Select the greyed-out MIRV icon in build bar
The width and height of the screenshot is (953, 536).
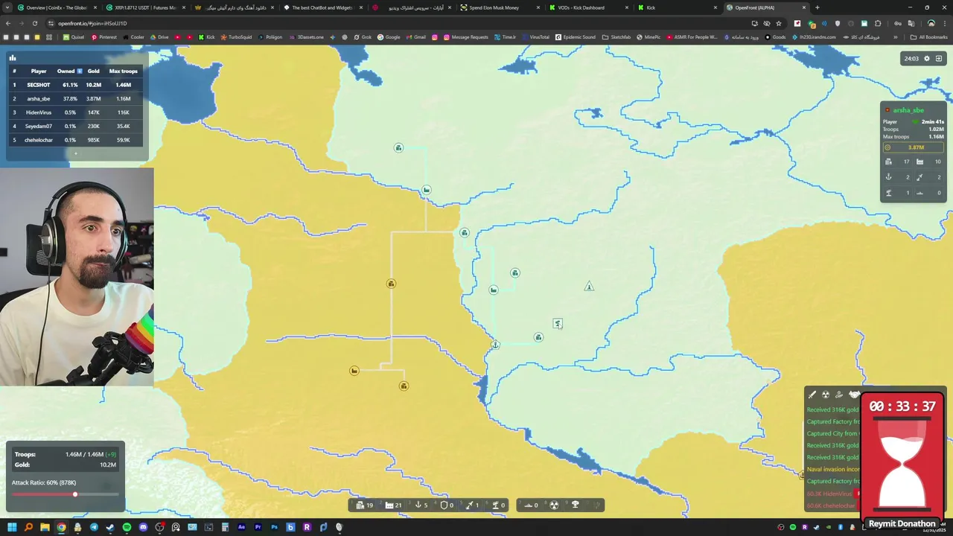tap(596, 505)
